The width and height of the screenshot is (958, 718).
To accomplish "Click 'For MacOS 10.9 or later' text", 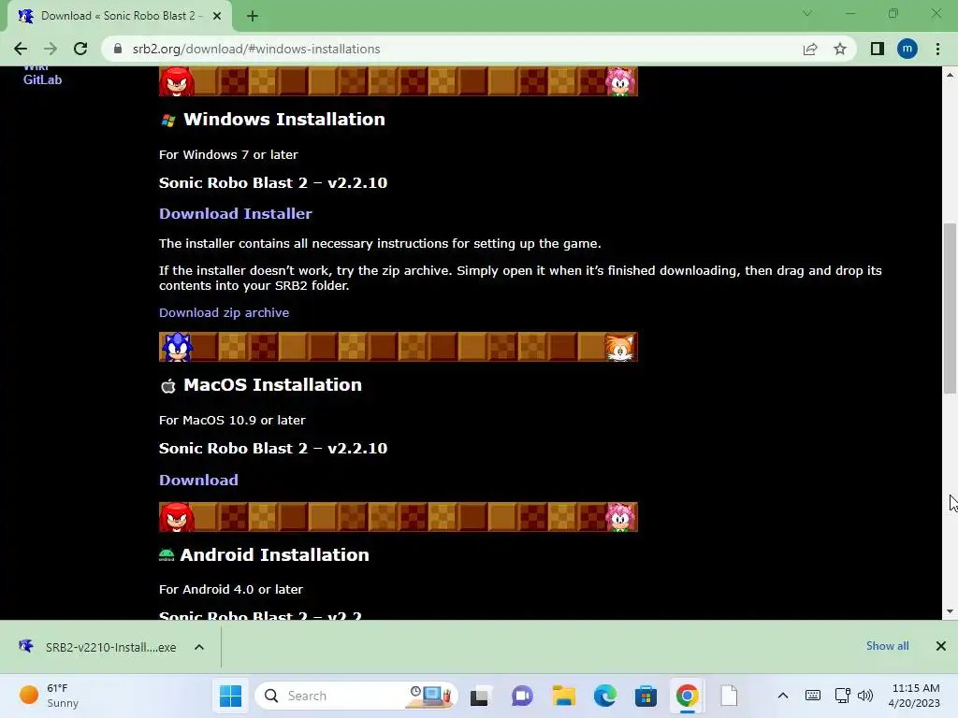I will (x=232, y=420).
